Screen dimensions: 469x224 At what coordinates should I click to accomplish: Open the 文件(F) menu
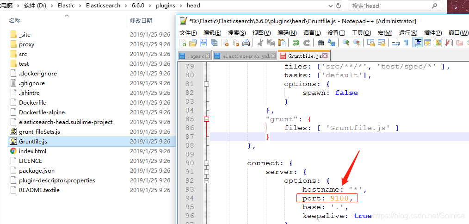coord(188,33)
